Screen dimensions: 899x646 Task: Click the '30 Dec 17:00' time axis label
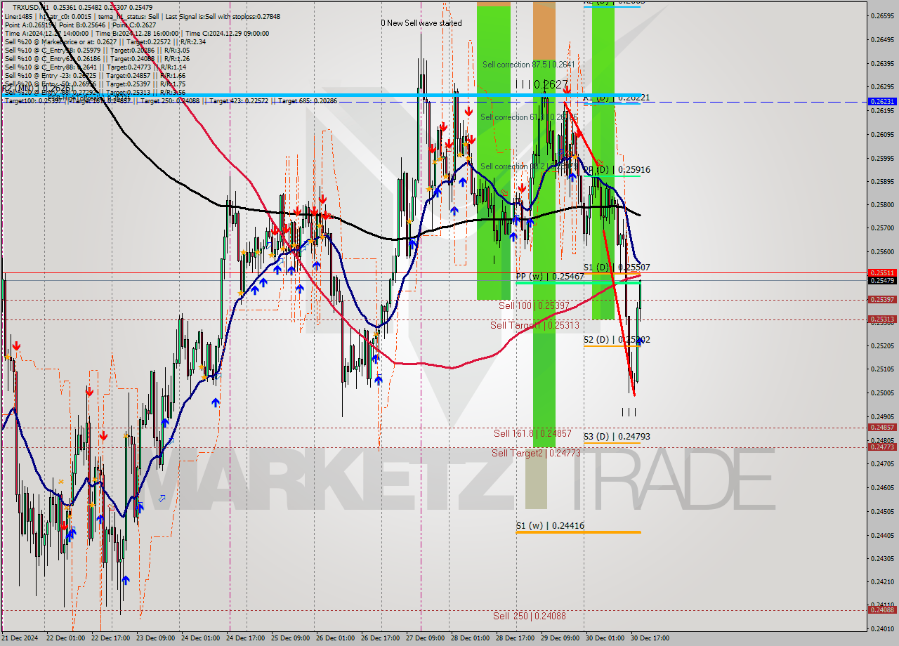(650, 638)
